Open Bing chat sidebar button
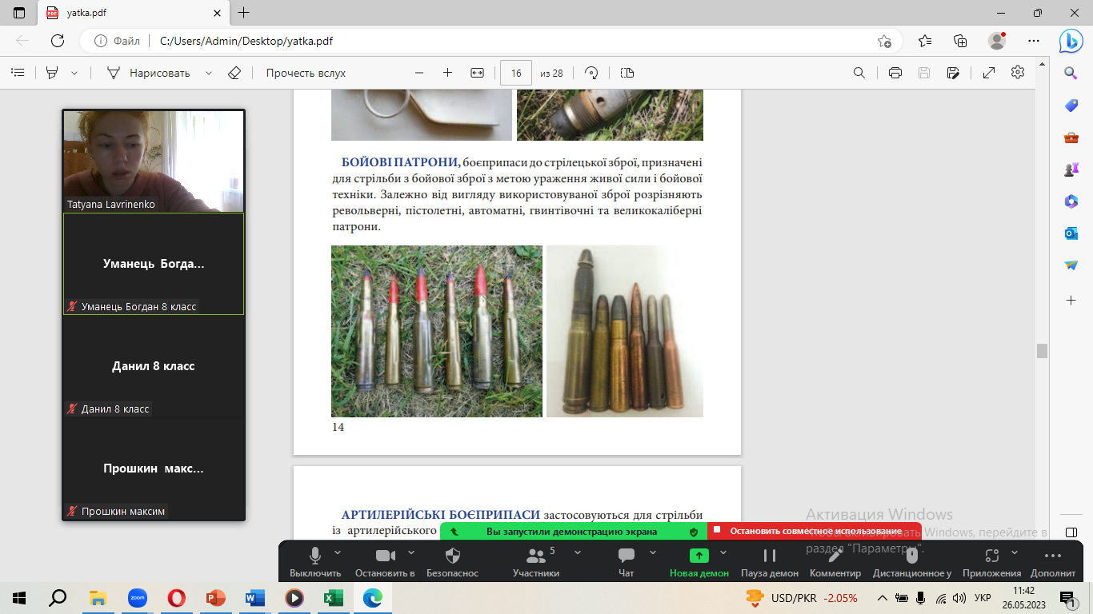This screenshot has height=614, width=1093. [x=1071, y=41]
